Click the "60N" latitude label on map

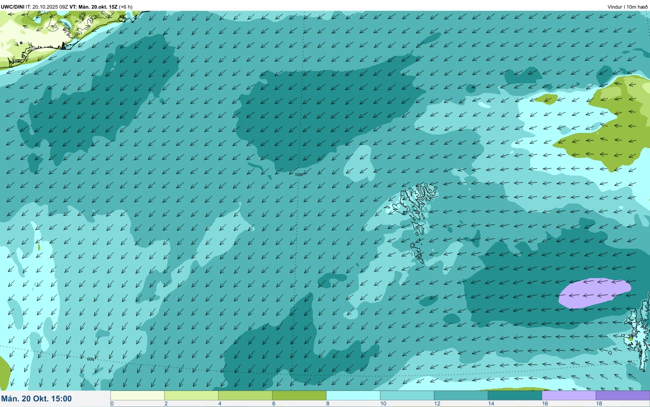coord(90,359)
